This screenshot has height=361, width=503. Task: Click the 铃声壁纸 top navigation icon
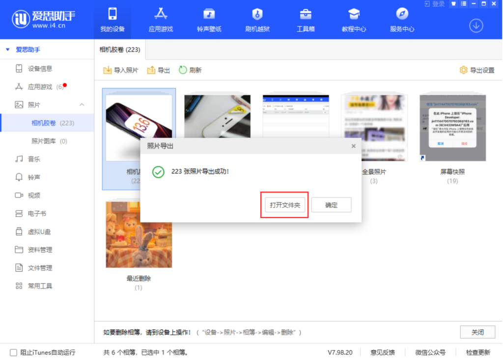[x=209, y=14]
